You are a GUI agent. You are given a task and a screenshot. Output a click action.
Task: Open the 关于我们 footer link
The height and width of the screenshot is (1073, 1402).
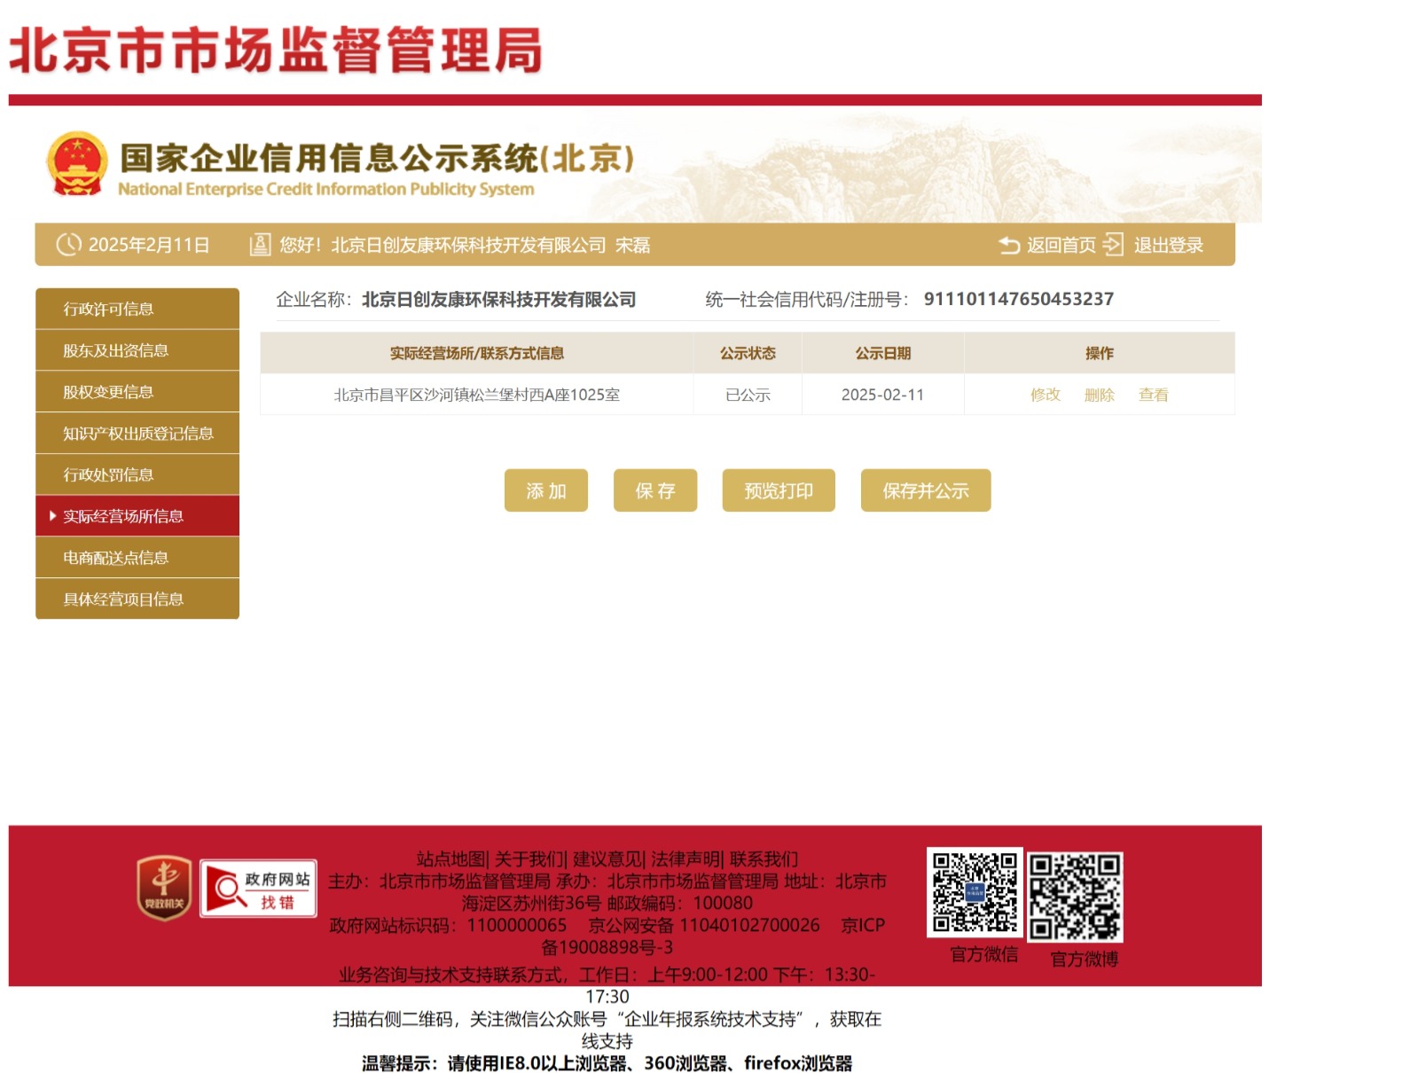click(529, 858)
